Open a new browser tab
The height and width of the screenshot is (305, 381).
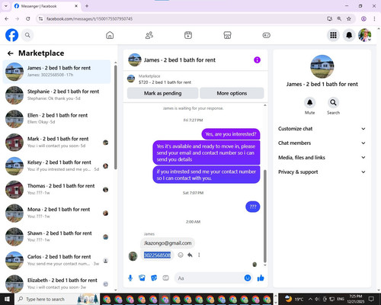87,6
